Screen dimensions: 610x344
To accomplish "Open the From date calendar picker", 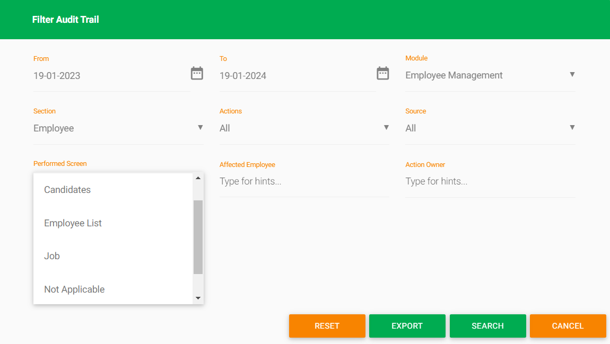I will pos(197,73).
